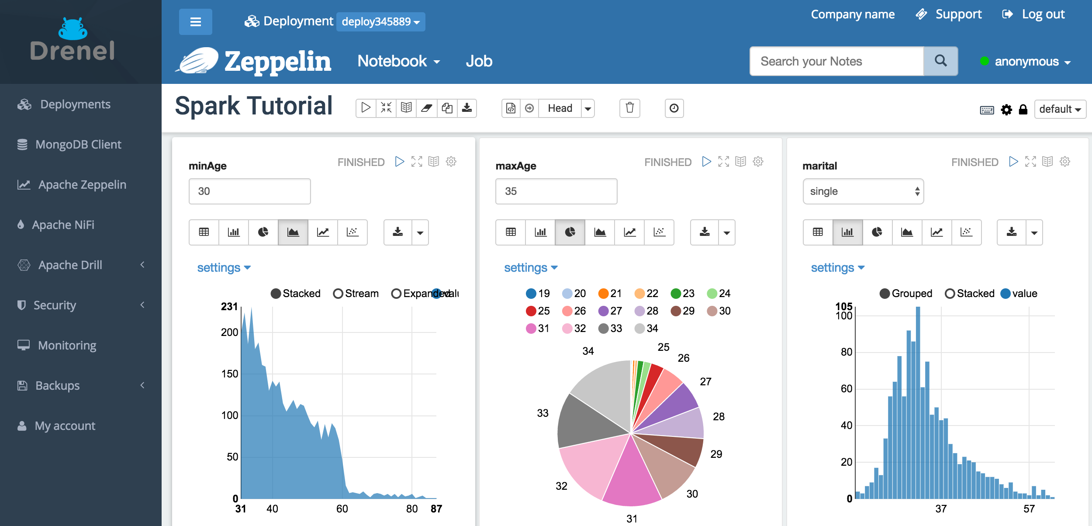Open Notebook dropdown menu
Screen dimensions: 1092x526
coord(398,61)
